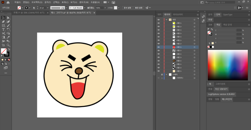Reset default fill and stroke in toolbar
The height and width of the screenshot is (130, 251).
click(2, 56)
